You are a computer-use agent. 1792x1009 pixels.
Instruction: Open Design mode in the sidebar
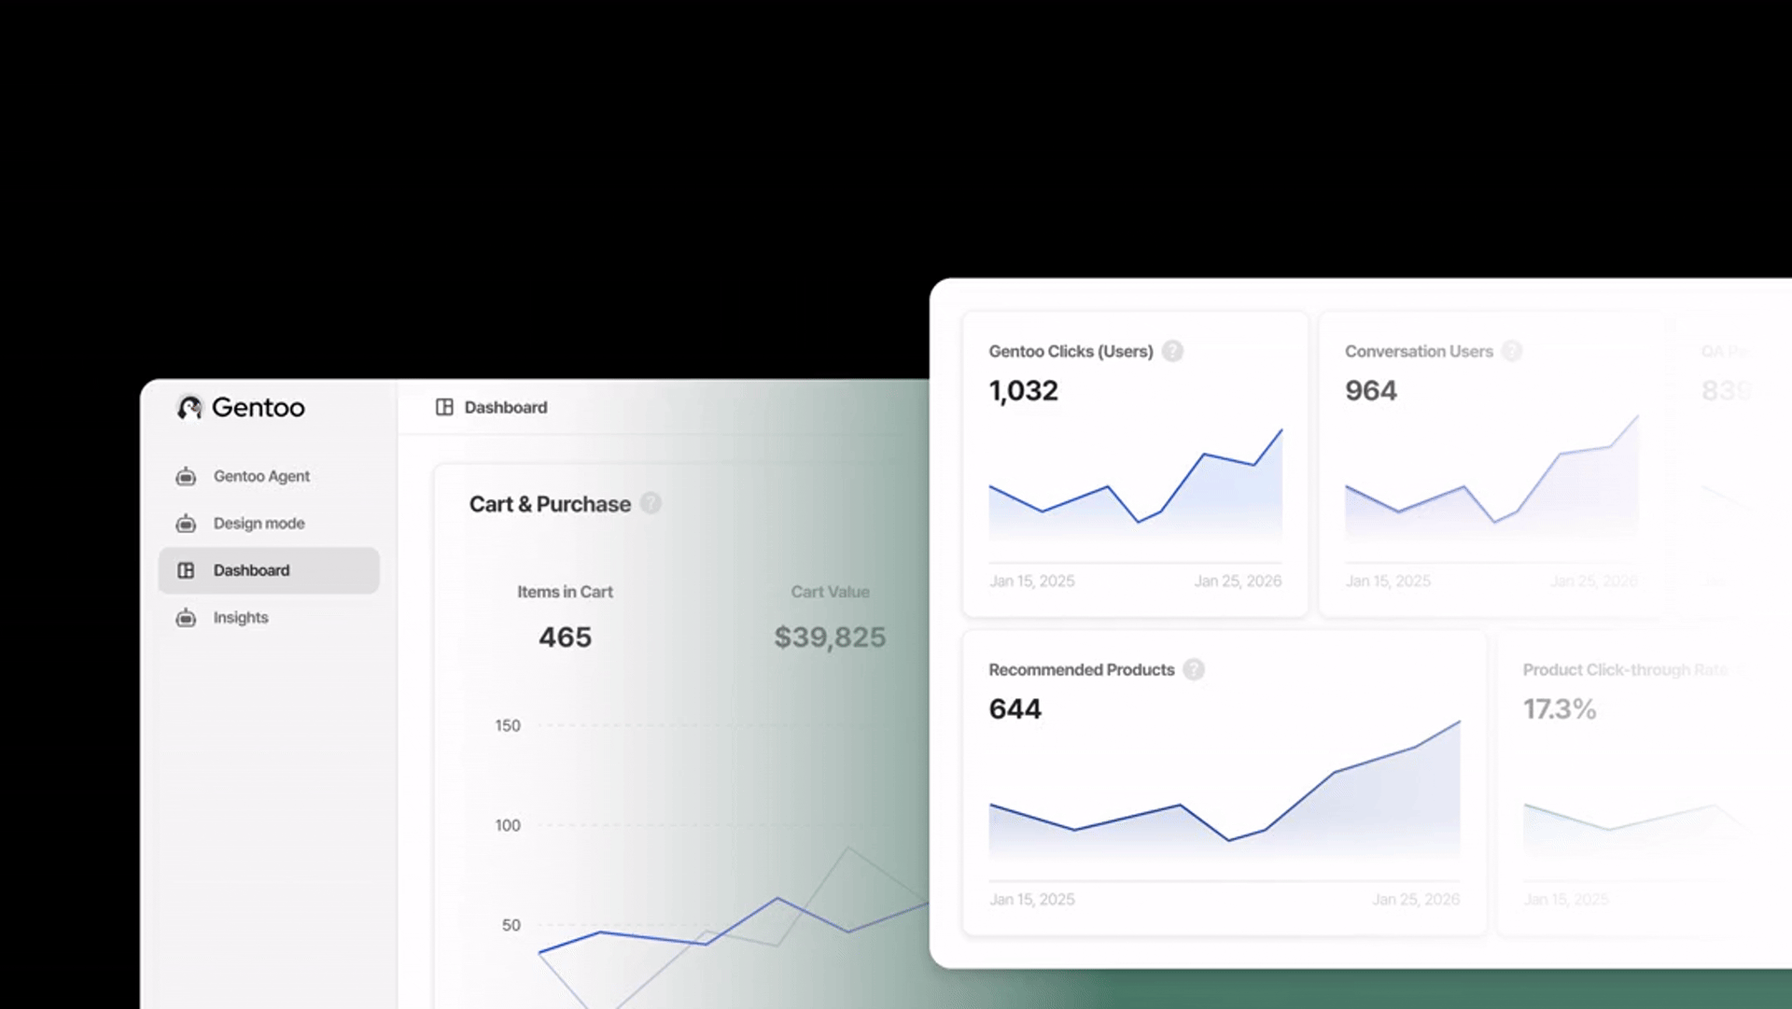click(269, 524)
